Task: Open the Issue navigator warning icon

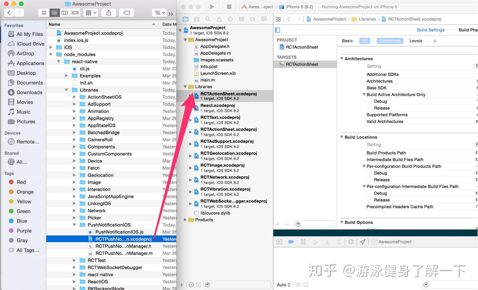Action: point(219,19)
